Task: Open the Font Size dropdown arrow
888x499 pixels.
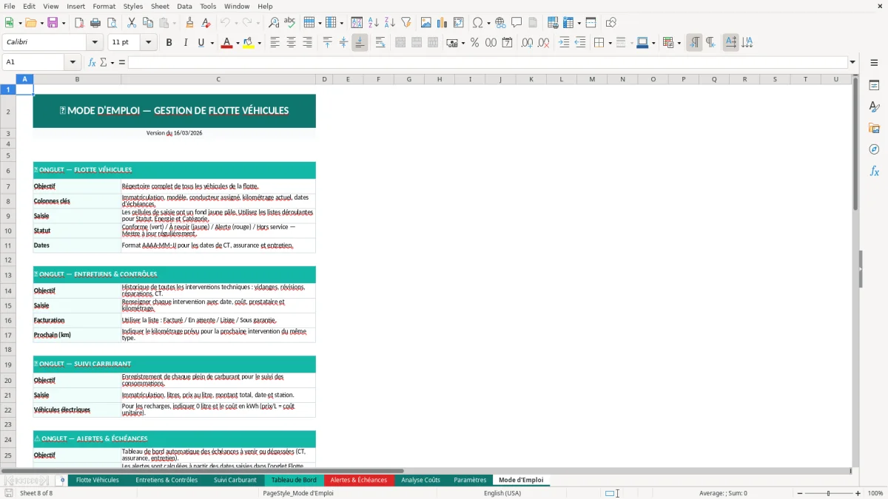Action: 149,43
